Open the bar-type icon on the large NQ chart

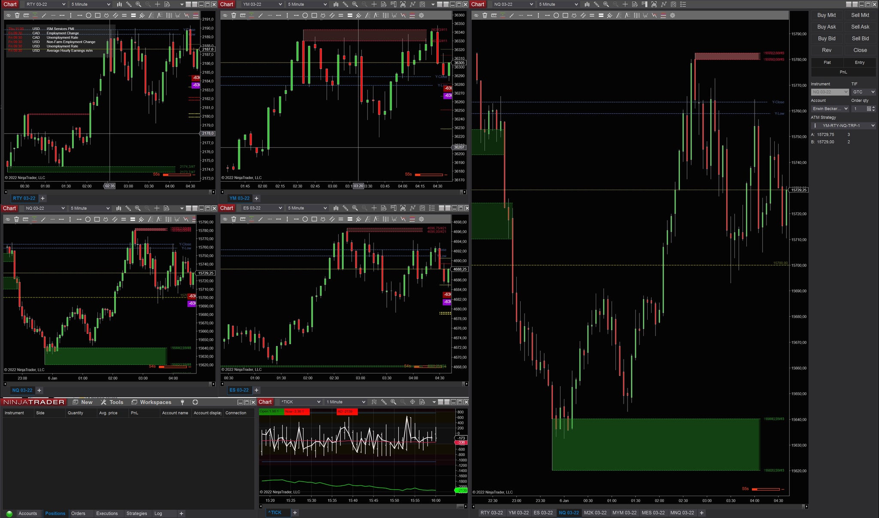click(587, 4)
